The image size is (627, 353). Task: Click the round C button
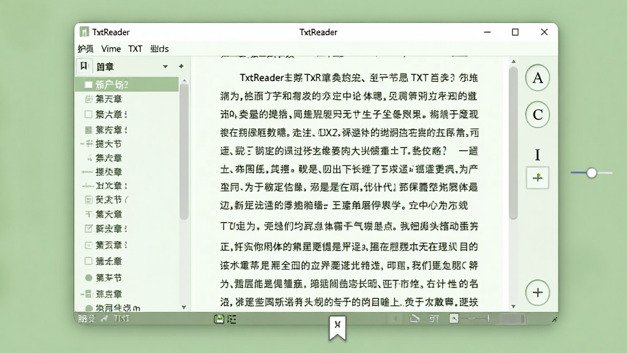(x=538, y=115)
